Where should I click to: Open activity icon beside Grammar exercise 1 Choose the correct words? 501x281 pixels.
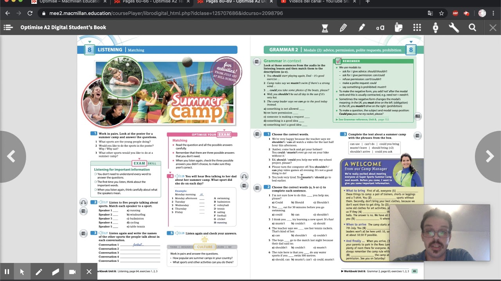point(257,134)
